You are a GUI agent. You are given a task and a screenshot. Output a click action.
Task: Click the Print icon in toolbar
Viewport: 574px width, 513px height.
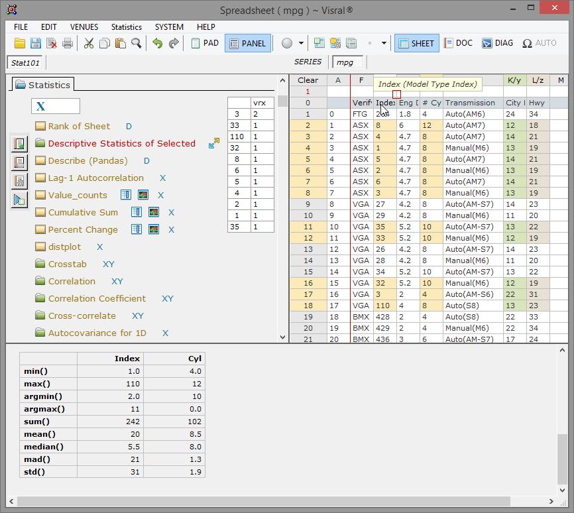tap(68, 44)
